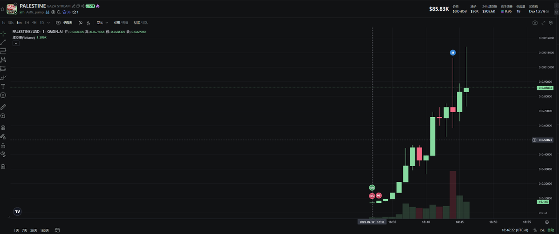Open the camera count badge showing 1
This screenshot has height=234, width=559.
click(75, 12)
